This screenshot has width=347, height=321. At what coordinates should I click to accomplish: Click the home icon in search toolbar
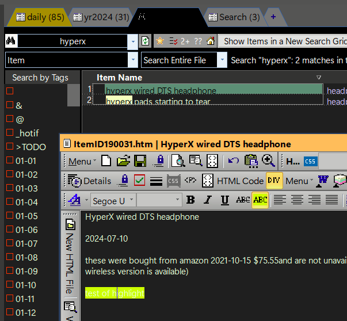point(211,41)
